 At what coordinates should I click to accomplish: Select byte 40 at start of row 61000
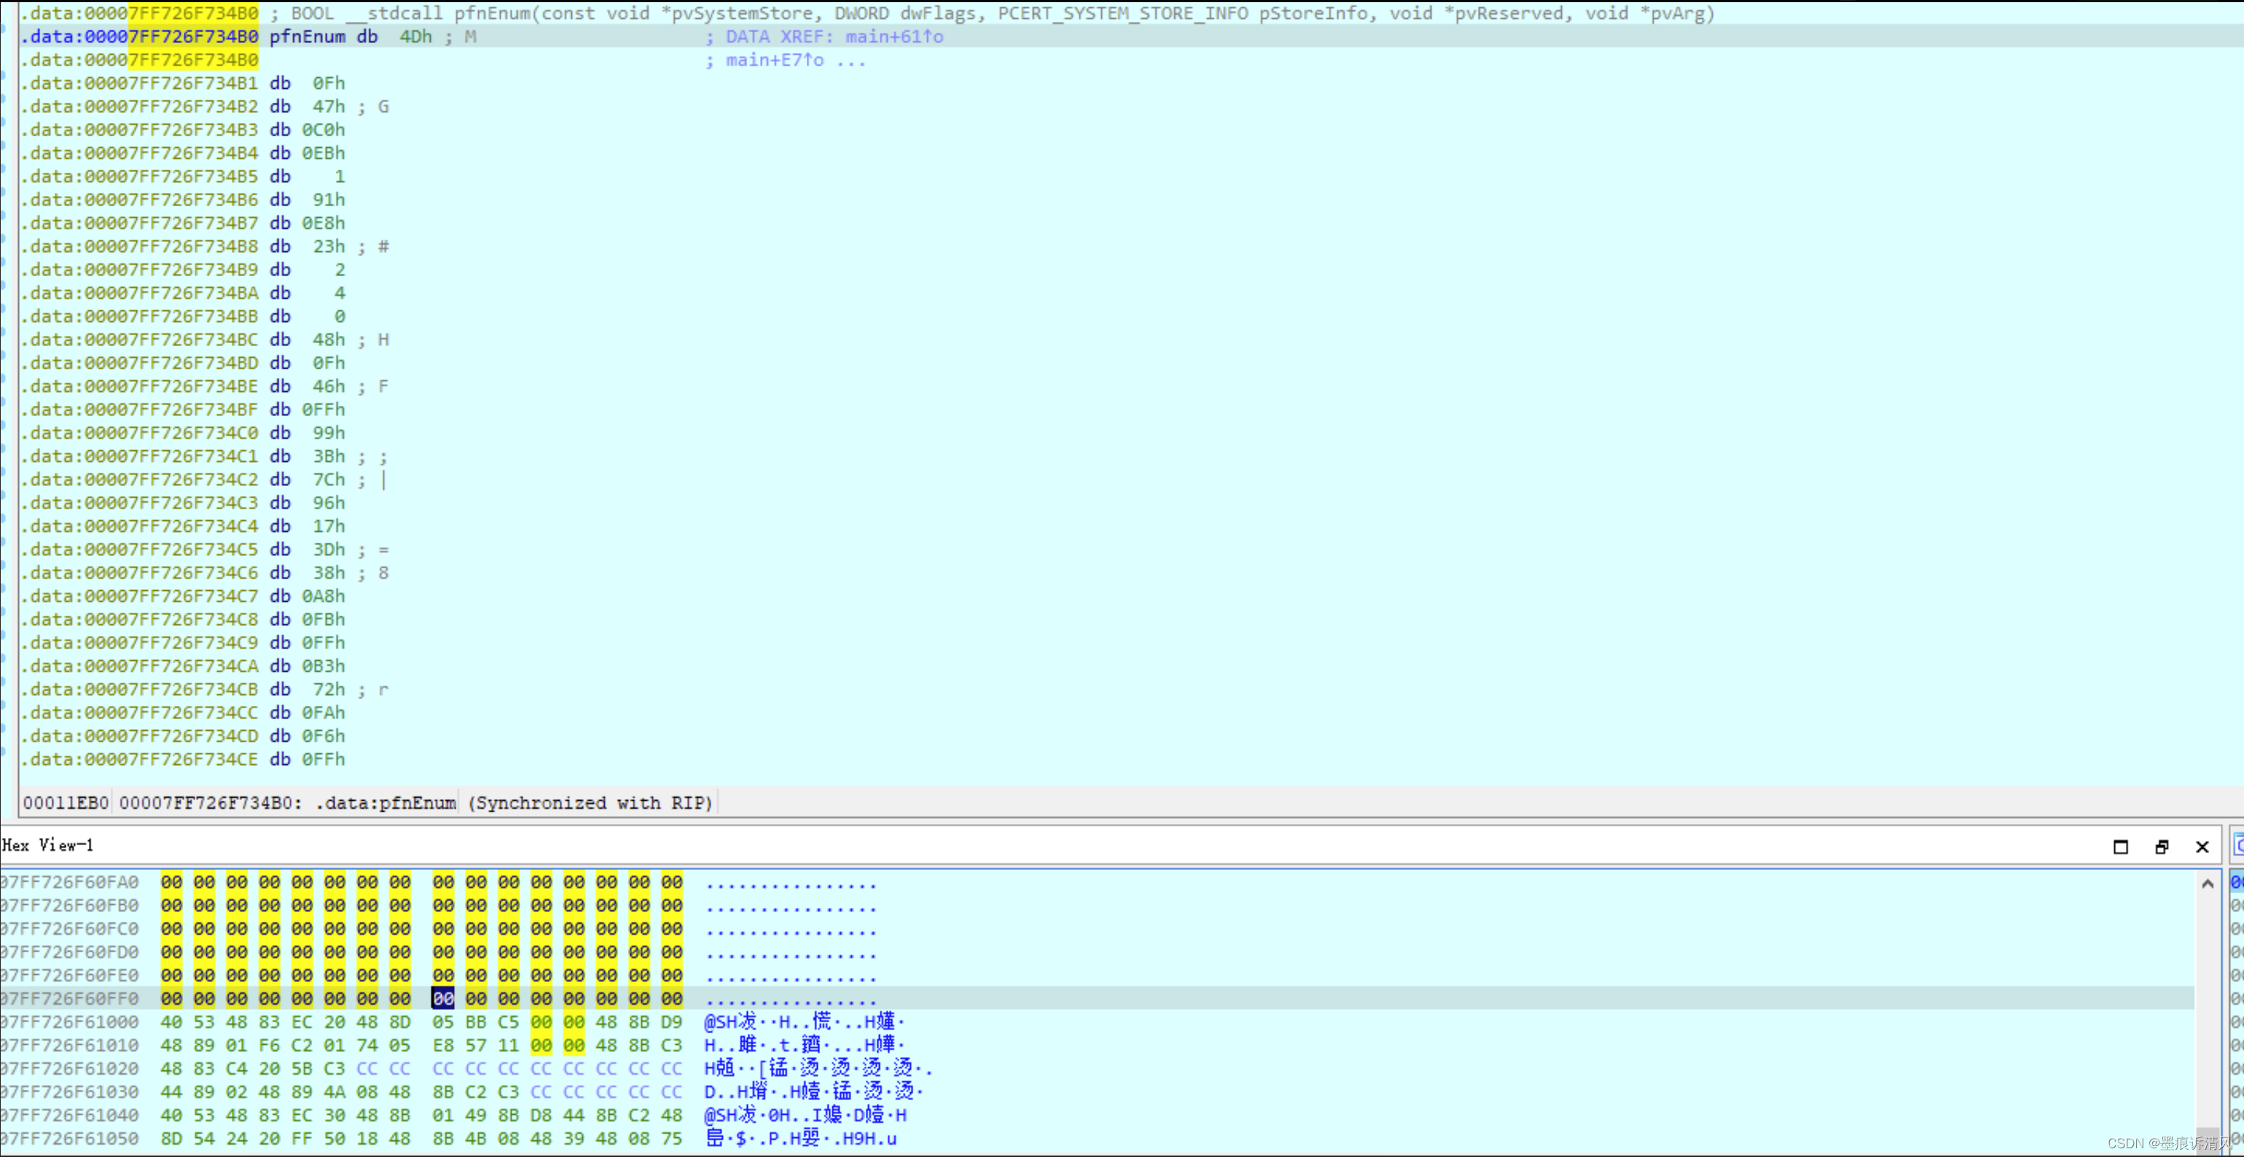[171, 1022]
